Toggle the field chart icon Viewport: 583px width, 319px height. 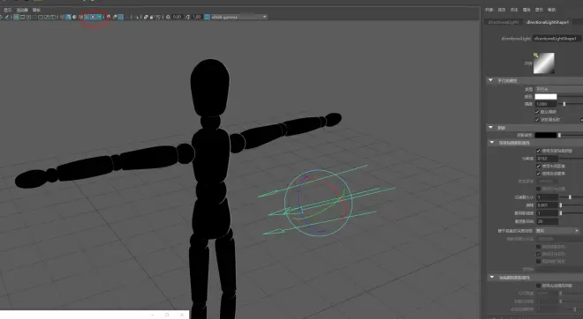coord(40,17)
